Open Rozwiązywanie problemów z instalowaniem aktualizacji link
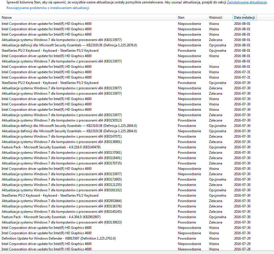The height and width of the screenshot is (254, 274). coord(48,8)
